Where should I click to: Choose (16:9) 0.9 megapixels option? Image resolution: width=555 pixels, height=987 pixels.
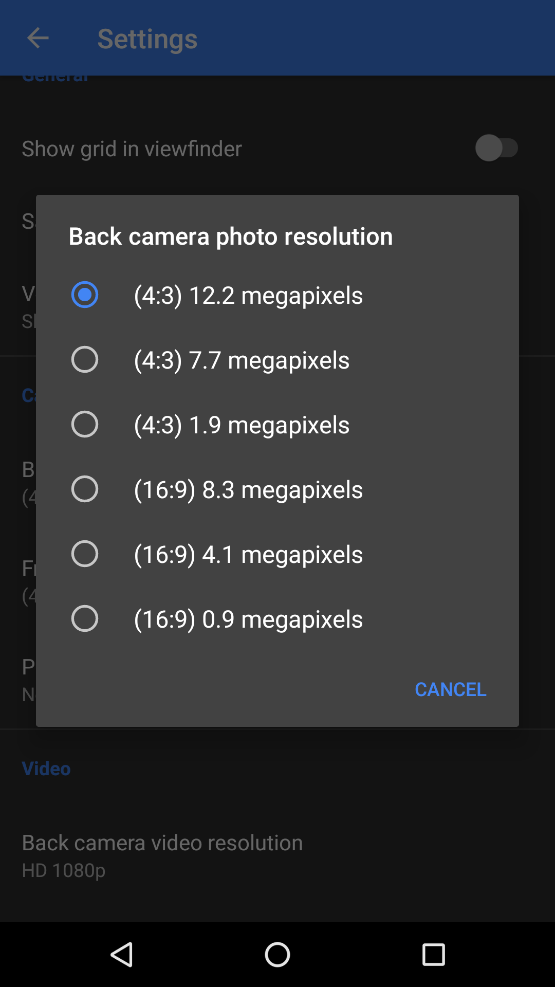click(x=85, y=618)
